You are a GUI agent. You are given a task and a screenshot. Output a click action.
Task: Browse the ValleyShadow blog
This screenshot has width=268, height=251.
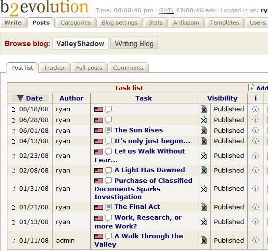click(x=80, y=44)
